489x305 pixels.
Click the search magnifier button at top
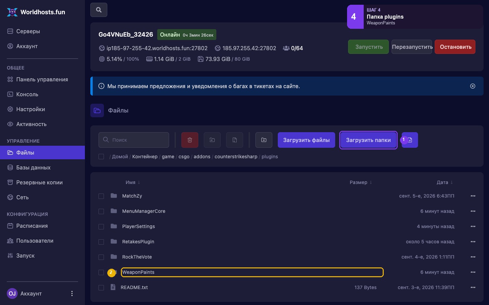tap(99, 10)
